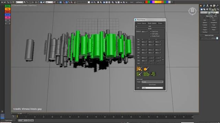Viewport: 220px width, 123px height.
Task: Click the object color swatch in Name and Color
Action: (217, 38)
